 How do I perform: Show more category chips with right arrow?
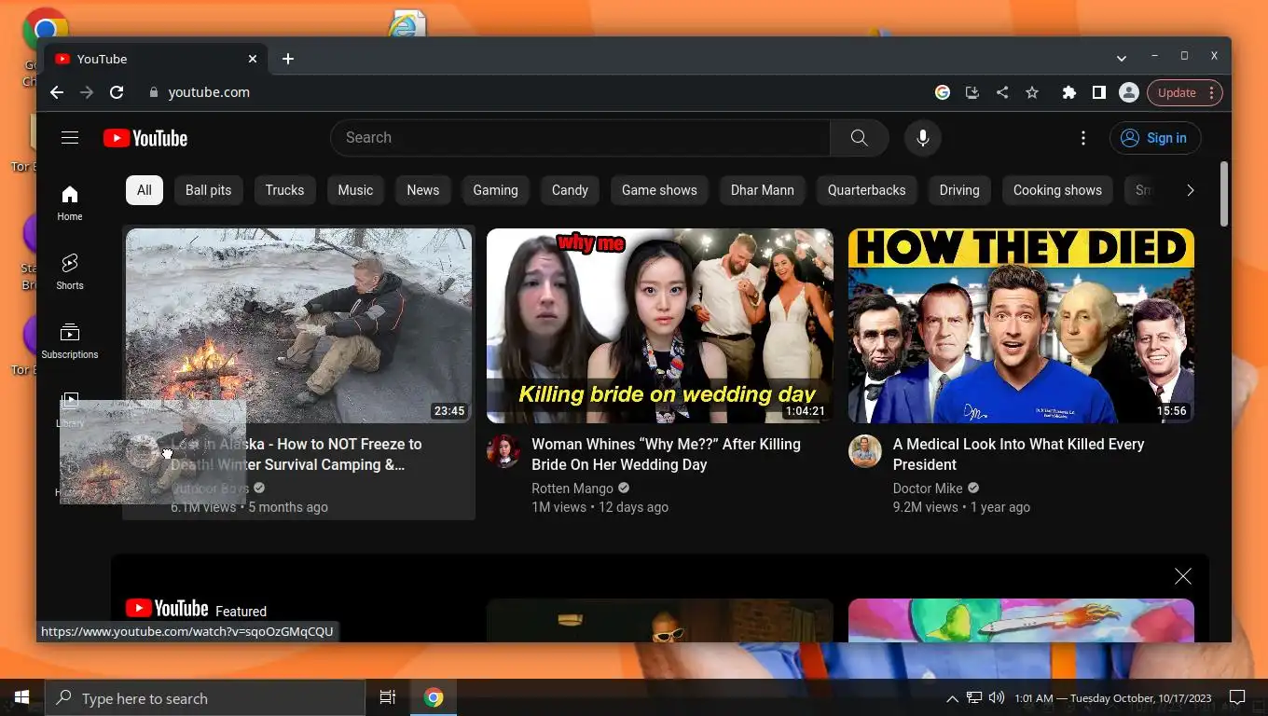(1190, 190)
